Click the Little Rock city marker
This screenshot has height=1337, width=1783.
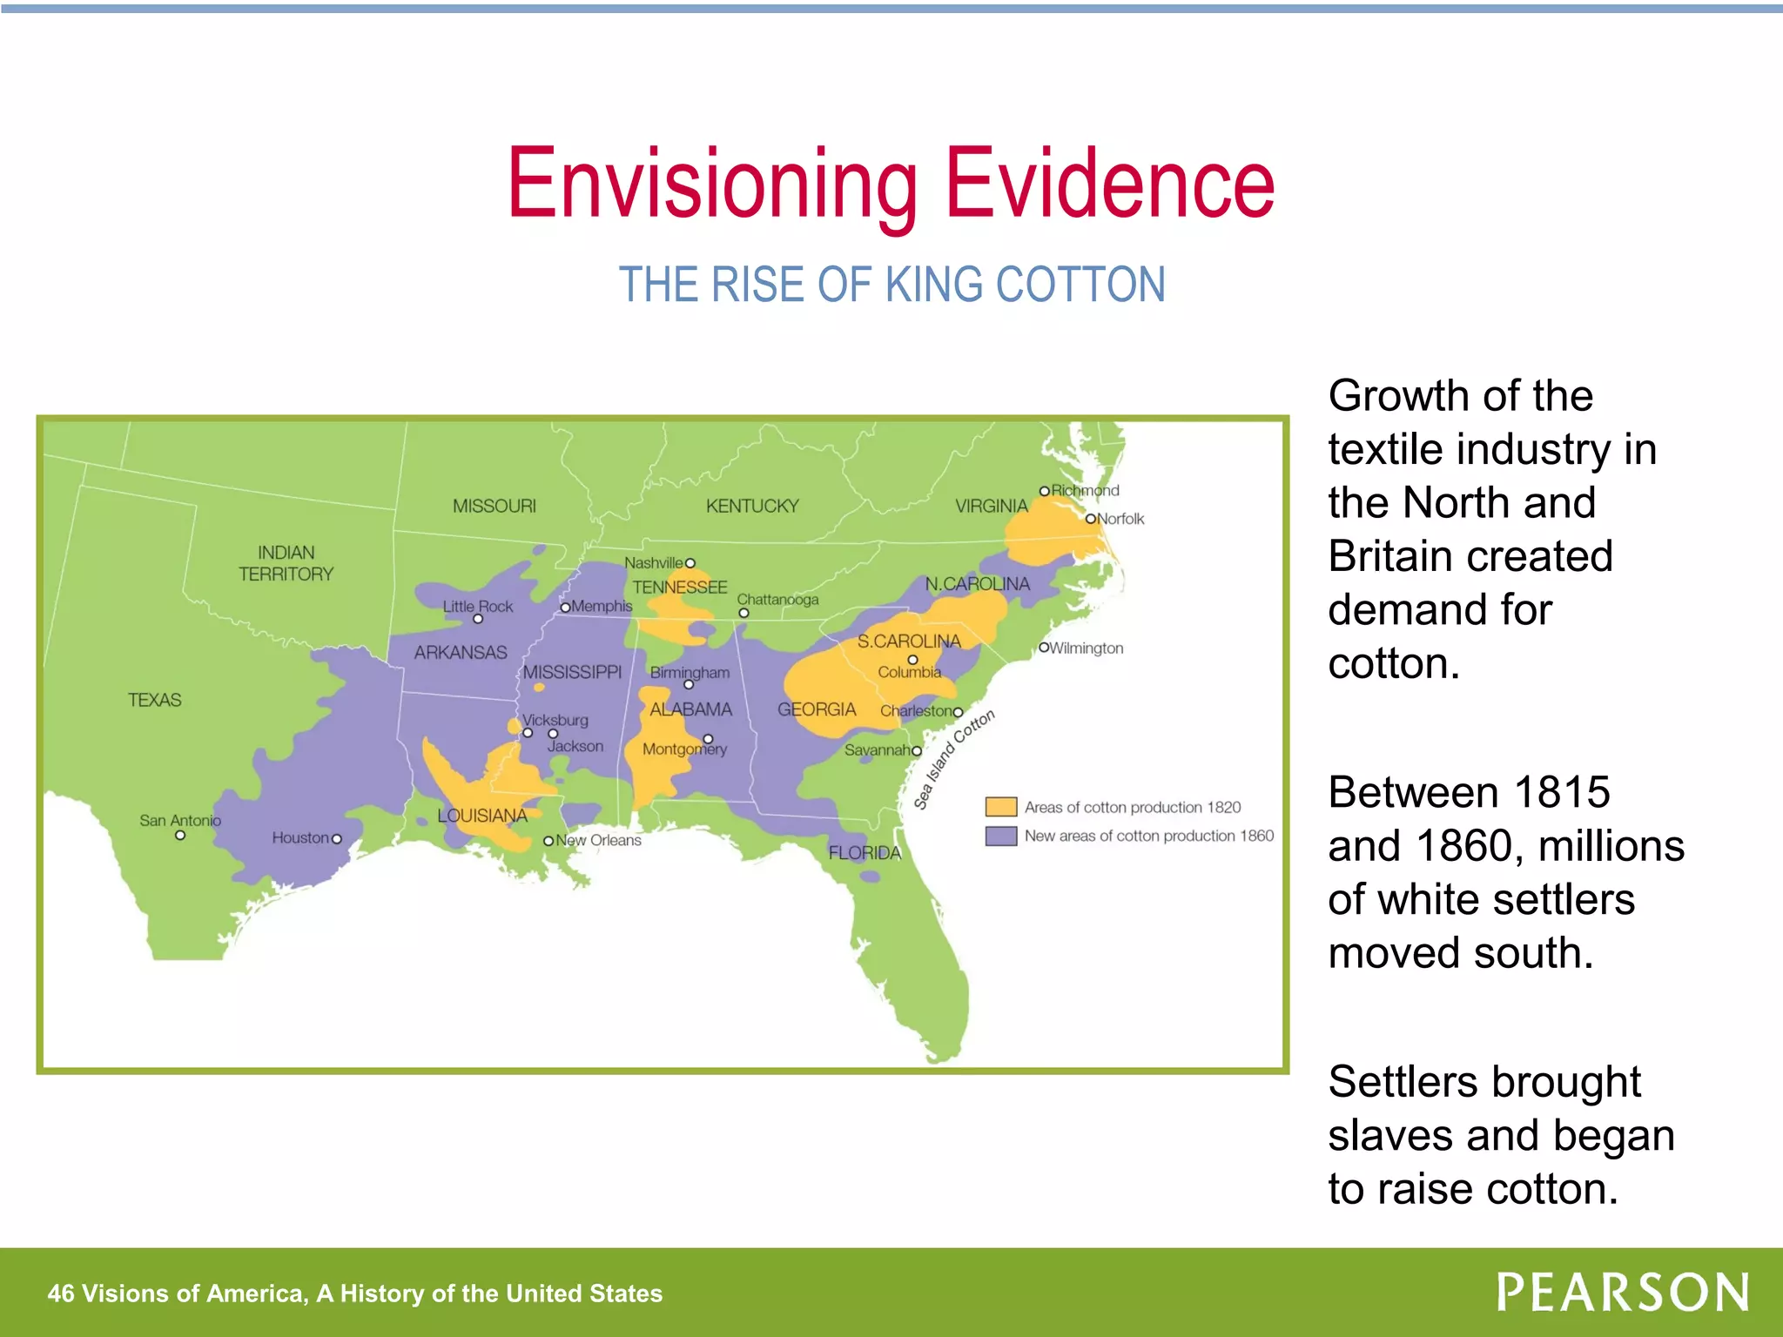point(478,619)
